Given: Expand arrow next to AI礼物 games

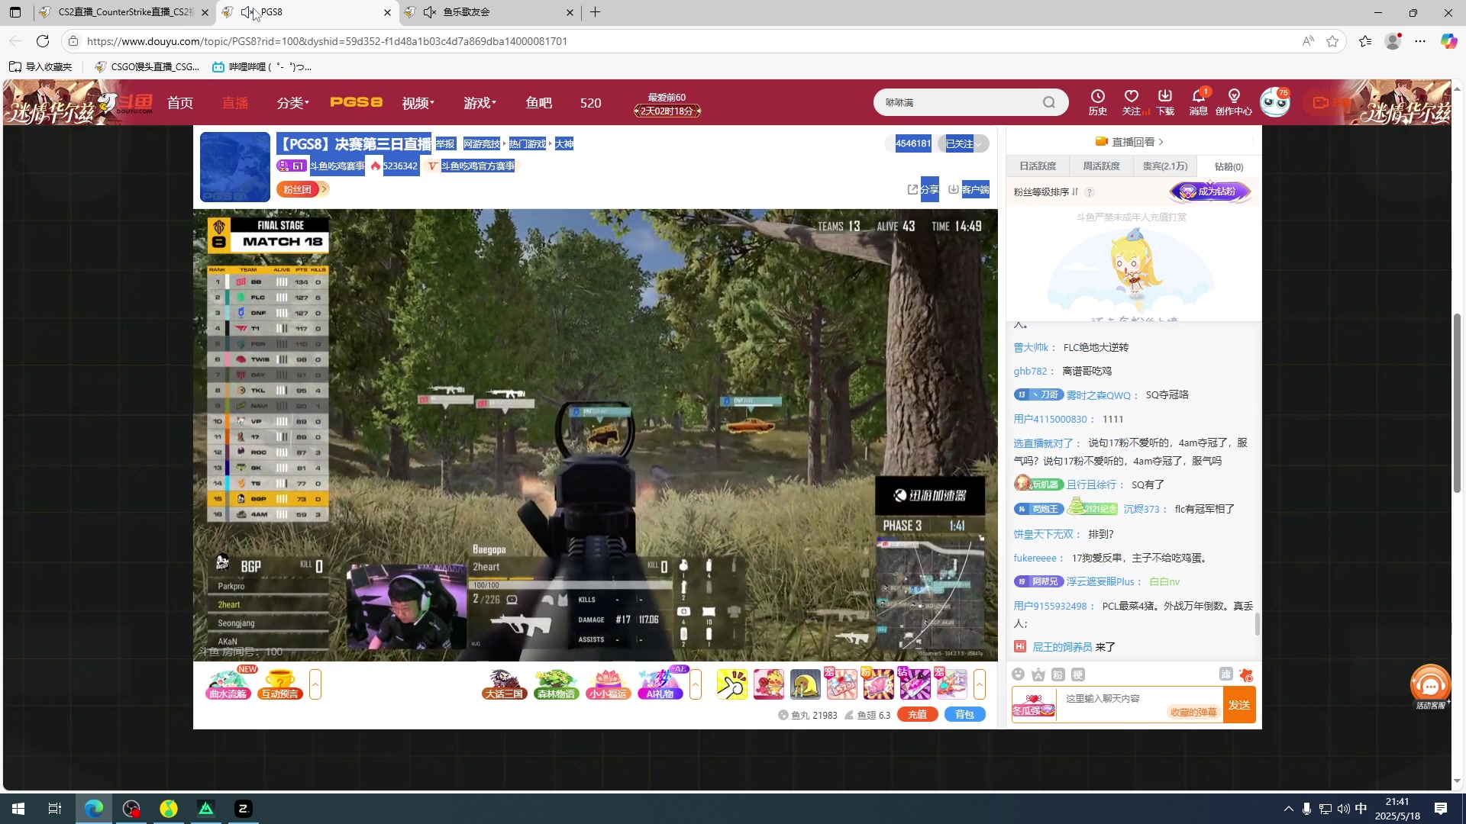Looking at the screenshot, I should click(x=696, y=684).
